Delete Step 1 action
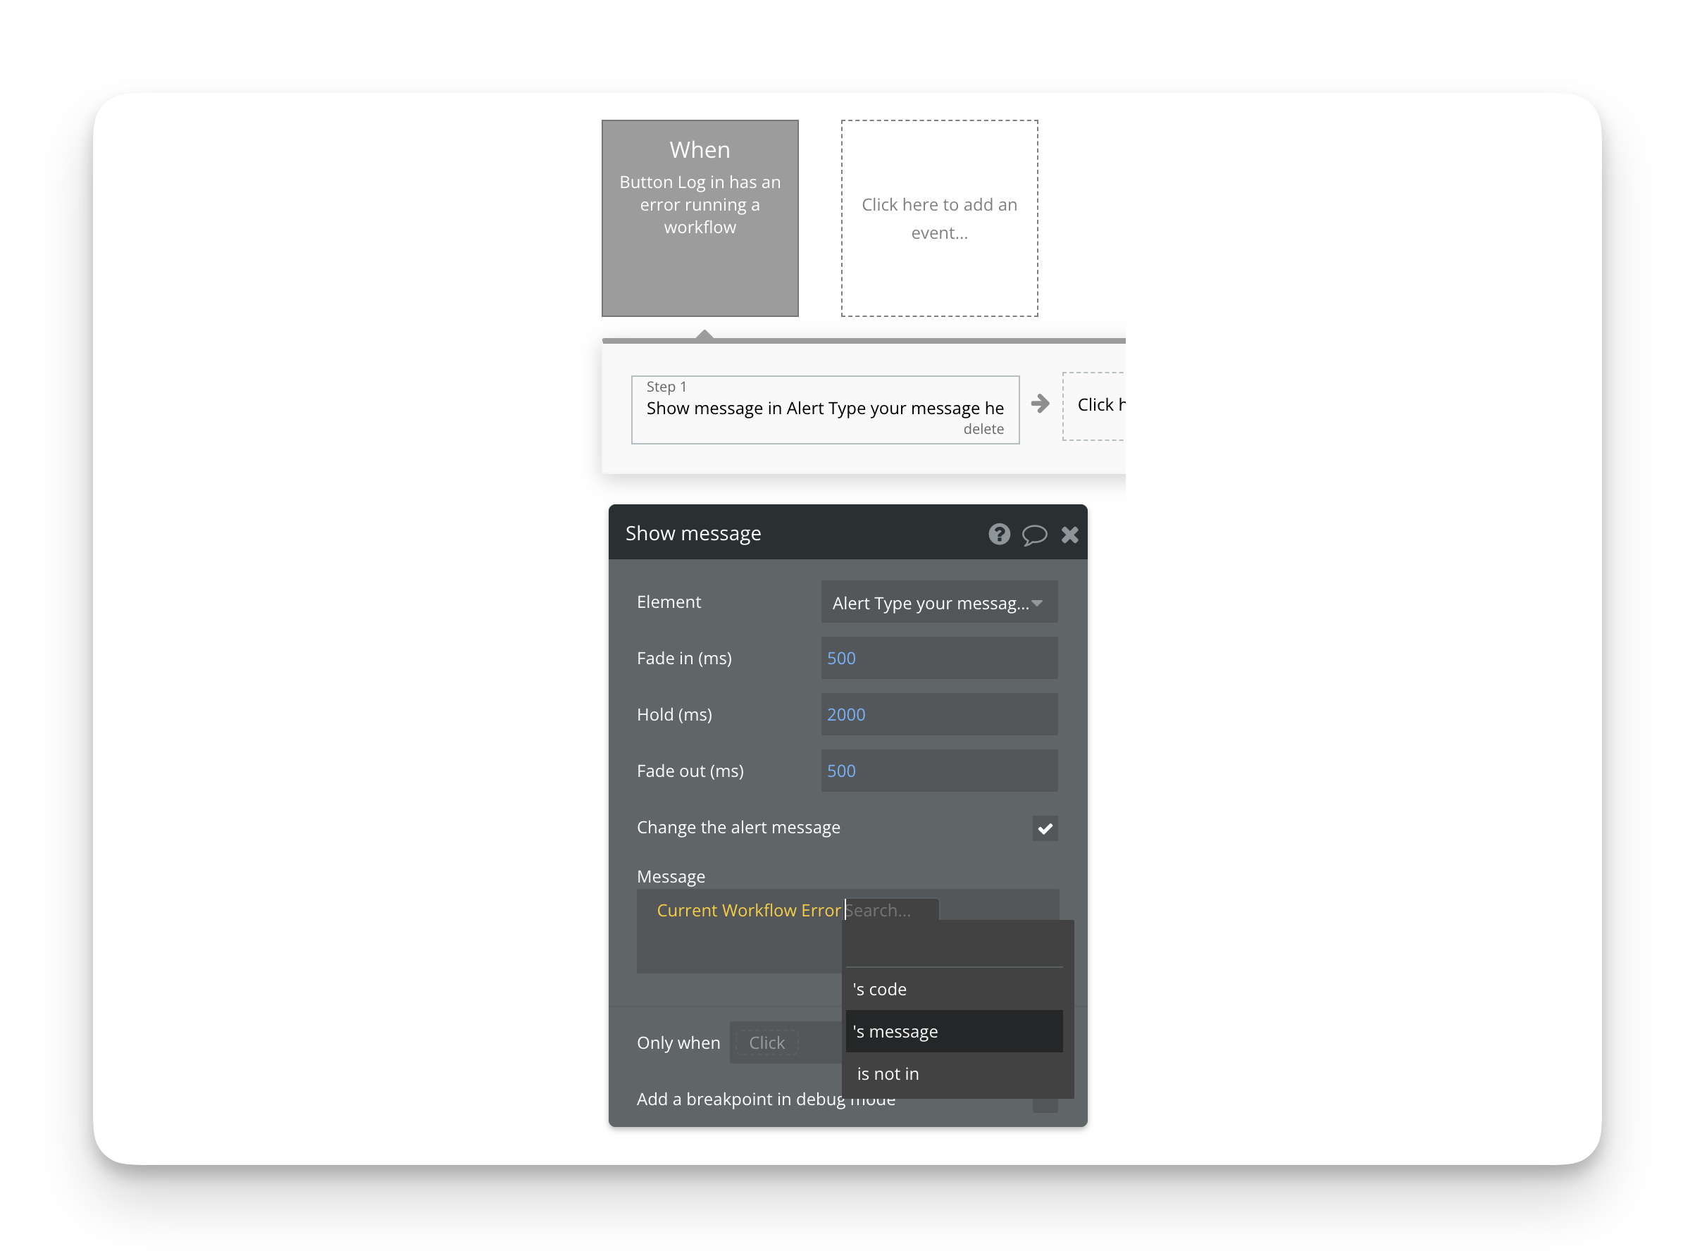1695x1258 pixels. click(x=983, y=429)
